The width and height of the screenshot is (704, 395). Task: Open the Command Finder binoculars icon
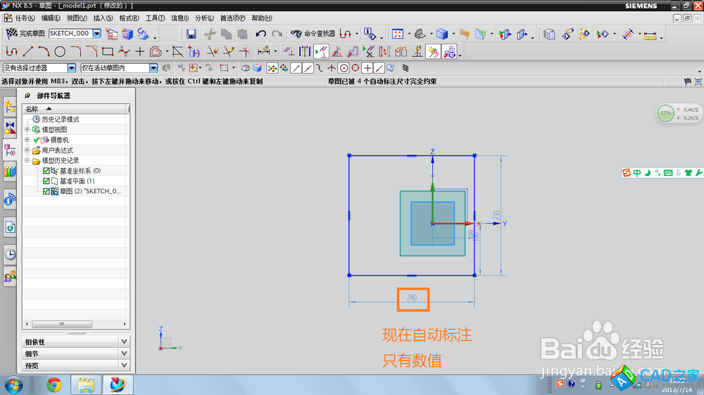296,34
